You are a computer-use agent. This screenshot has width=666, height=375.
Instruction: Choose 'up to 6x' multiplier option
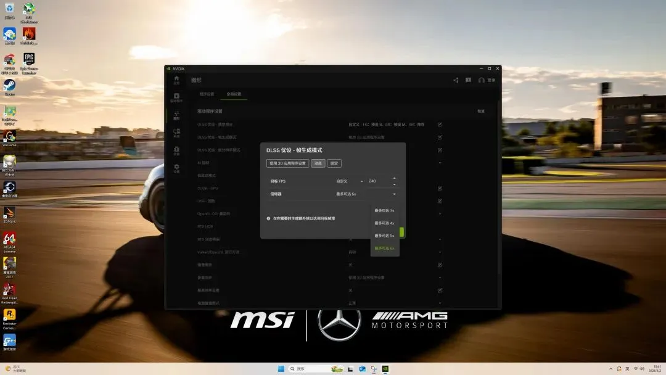[384, 248]
